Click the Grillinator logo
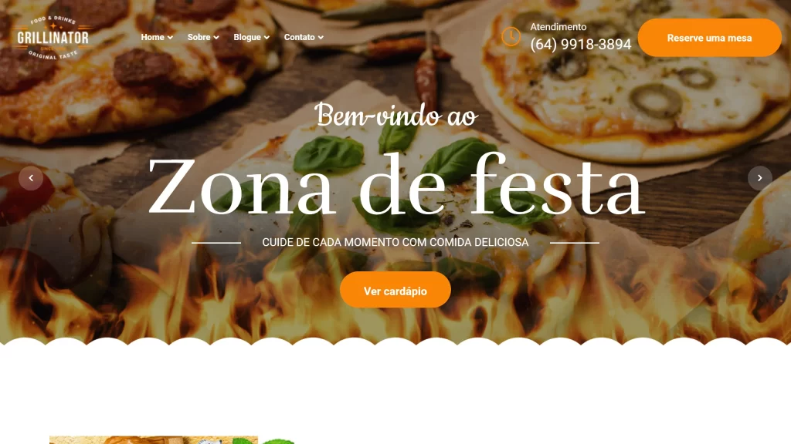 pos(53,38)
